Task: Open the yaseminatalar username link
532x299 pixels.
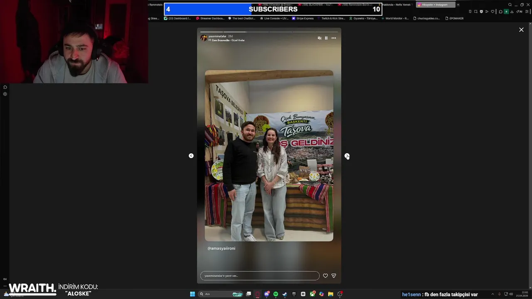Action: 217,36
